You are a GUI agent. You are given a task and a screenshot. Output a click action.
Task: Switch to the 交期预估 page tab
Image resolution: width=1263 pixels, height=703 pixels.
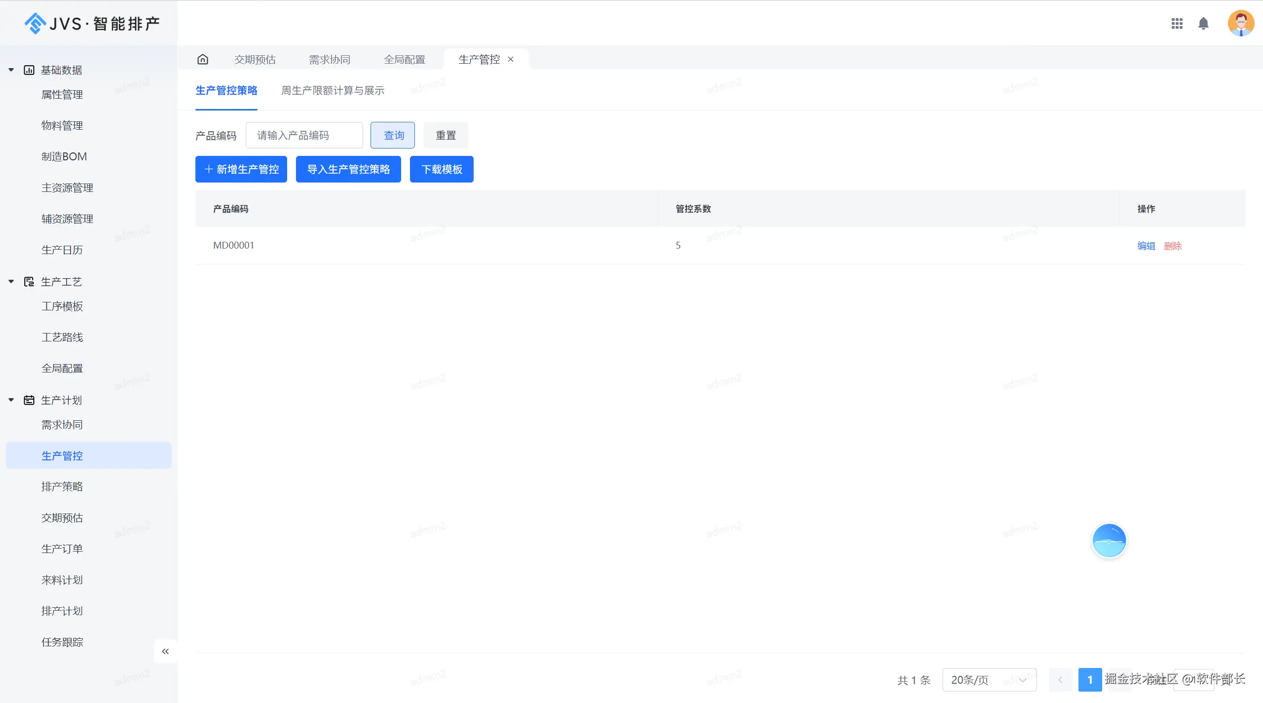255,59
